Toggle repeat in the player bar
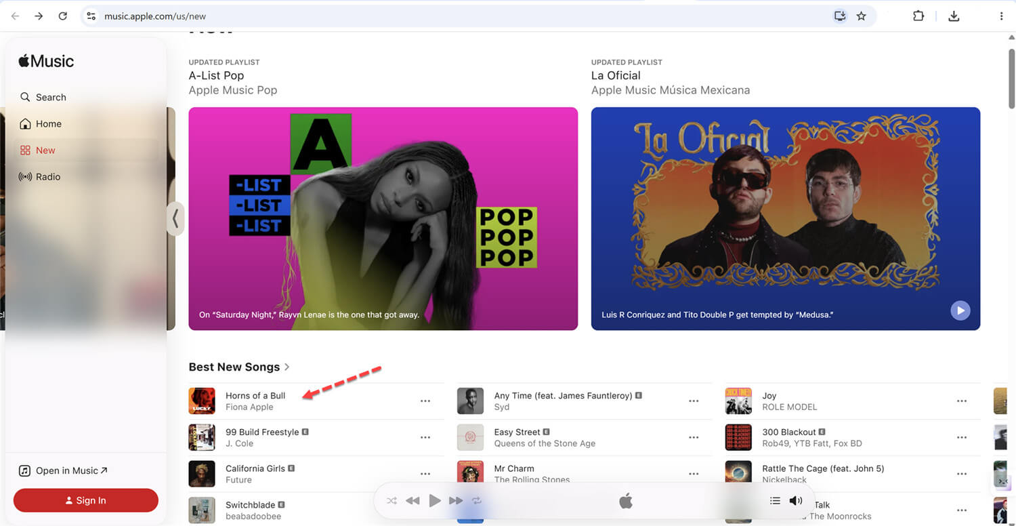 pyautogui.click(x=476, y=501)
